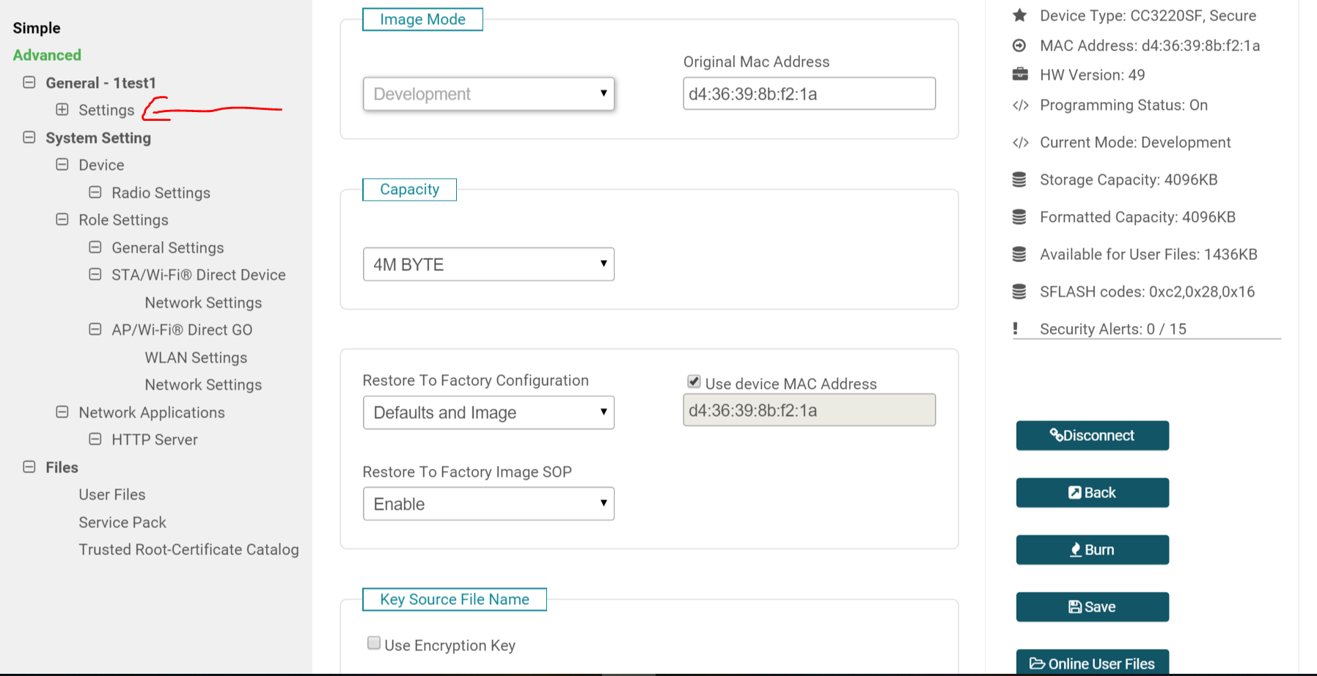Click the SFLASH codes database icon
Viewport: 1317px width, 676px height.
pos(1019,291)
